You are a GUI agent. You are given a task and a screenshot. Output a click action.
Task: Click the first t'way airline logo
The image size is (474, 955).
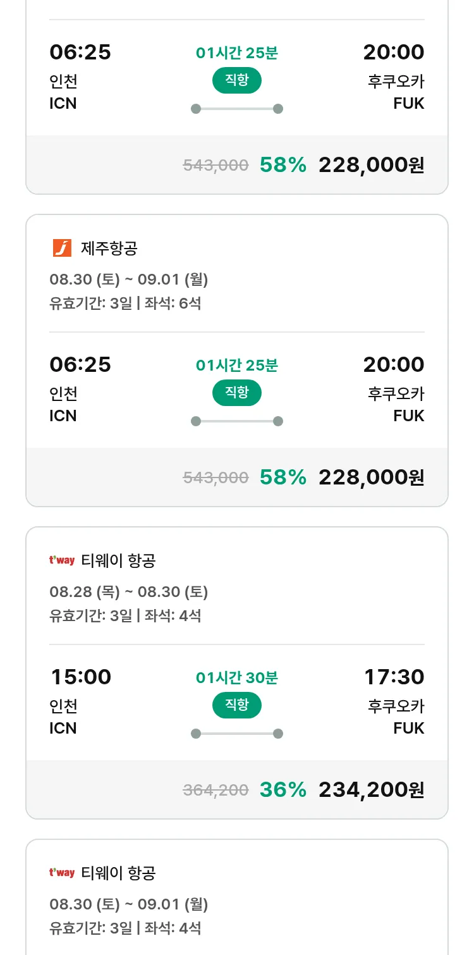coord(62,560)
